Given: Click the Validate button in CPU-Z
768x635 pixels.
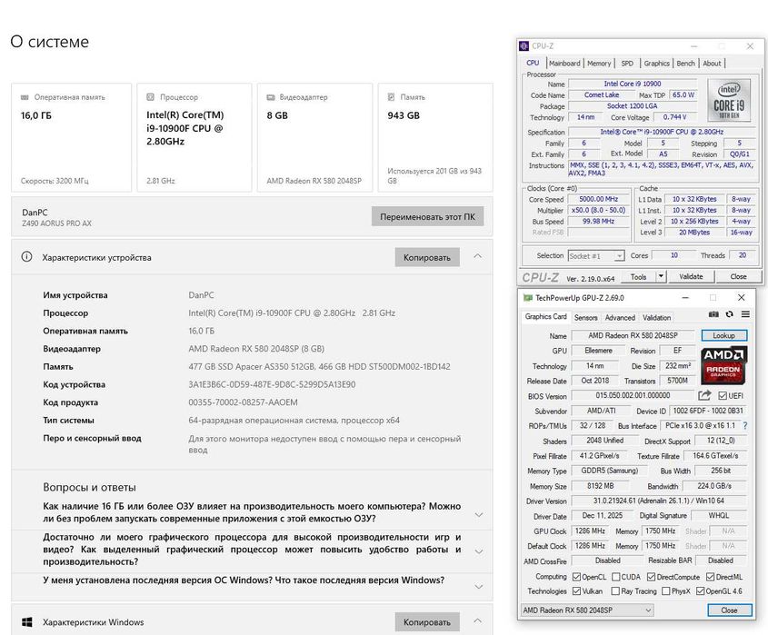Looking at the screenshot, I should coord(691,276).
